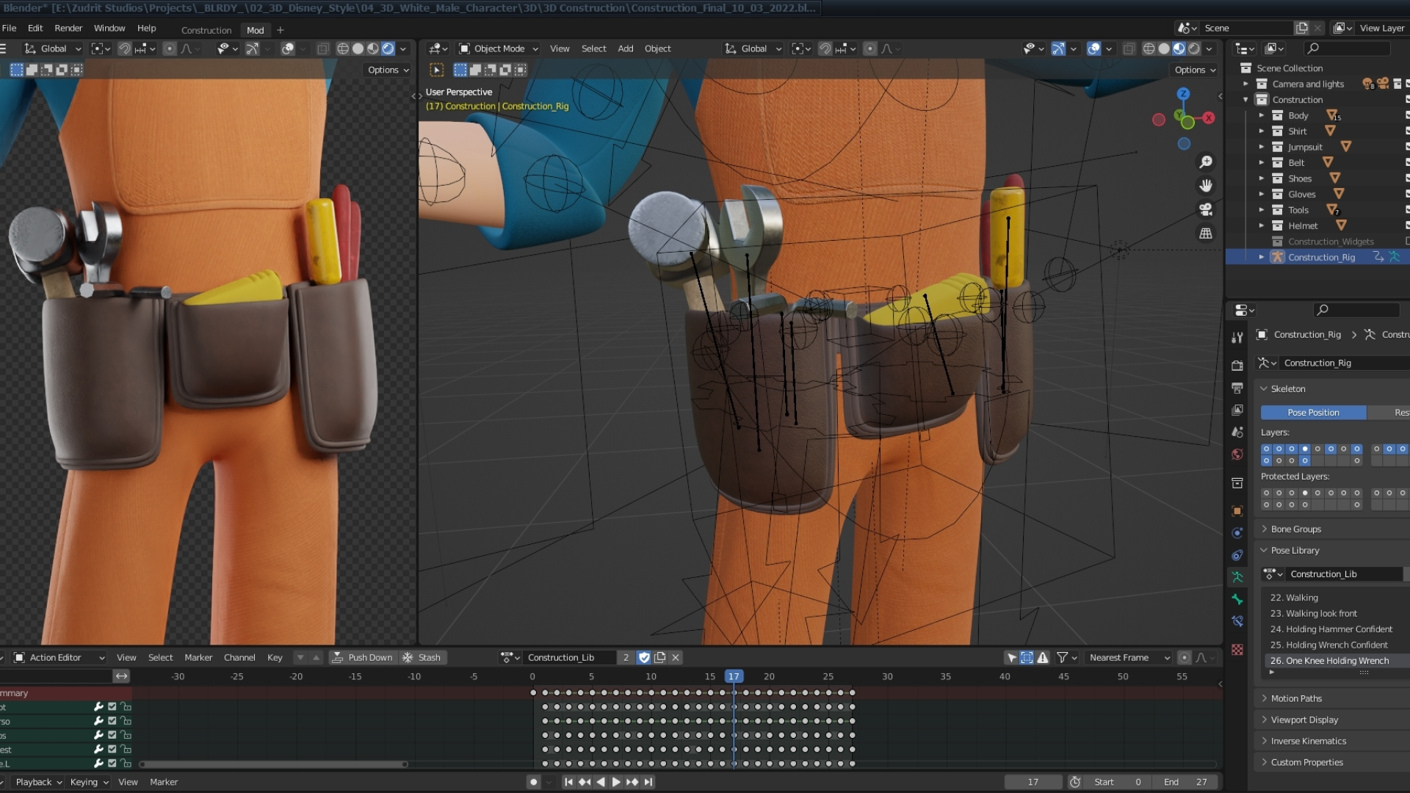Viewport: 1410px width, 793px height.
Task: Switch to perspective/orthographic grid icon
Action: click(1206, 233)
